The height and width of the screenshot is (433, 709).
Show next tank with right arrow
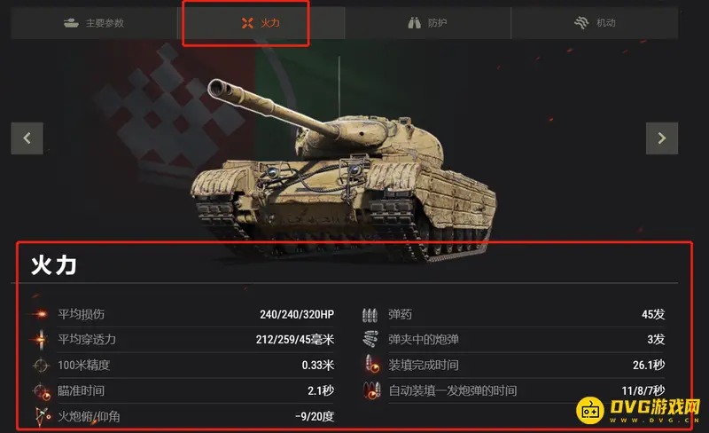tap(661, 138)
